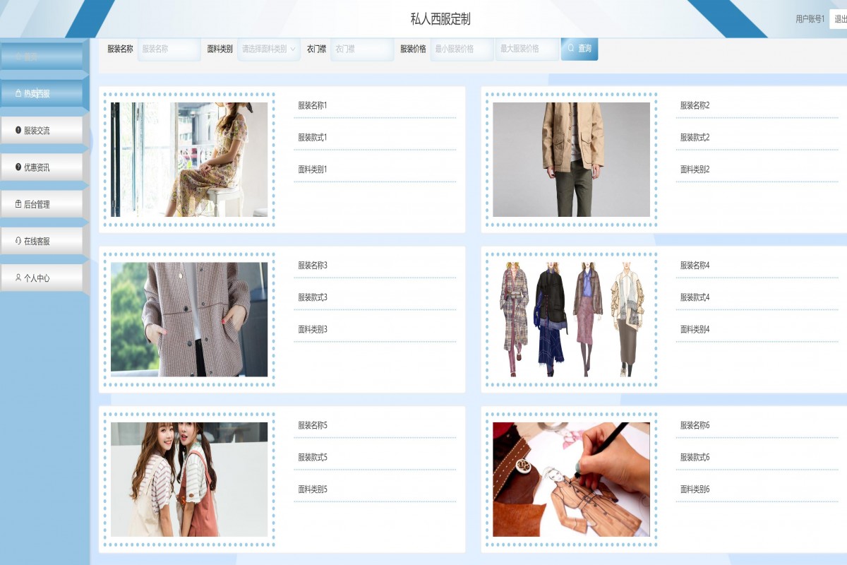Click the icon next to 服装交流
Screen dimensions: 847x565
click(18, 130)
